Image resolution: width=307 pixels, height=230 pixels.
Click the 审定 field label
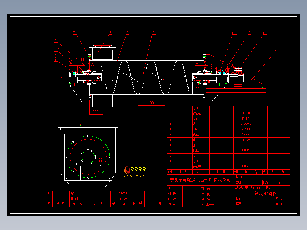click(206, 199)
